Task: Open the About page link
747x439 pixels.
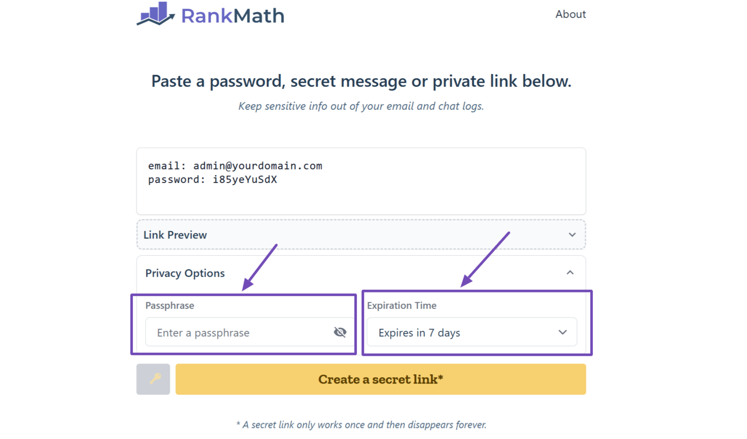Action: (x=570, y=14)
